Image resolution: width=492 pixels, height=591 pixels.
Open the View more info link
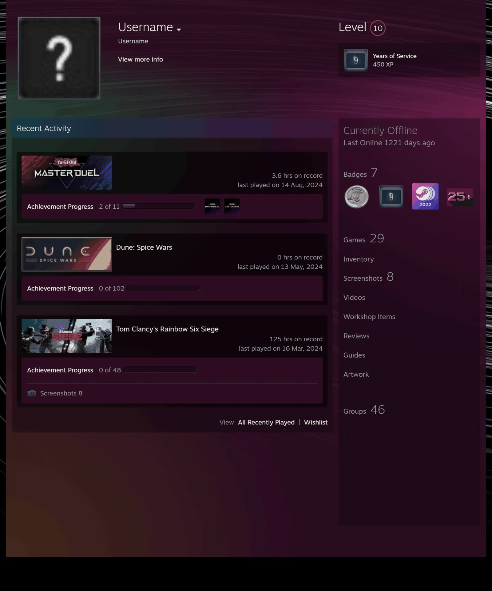(x=141, y=59)
